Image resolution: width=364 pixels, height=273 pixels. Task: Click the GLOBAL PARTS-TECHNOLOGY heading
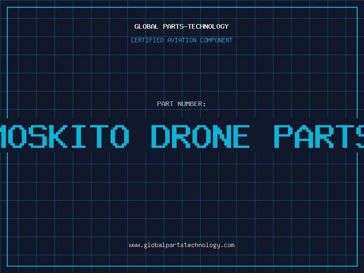tap(182, 26)
